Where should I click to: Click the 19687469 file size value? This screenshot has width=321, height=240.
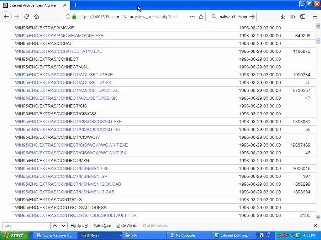300,145
